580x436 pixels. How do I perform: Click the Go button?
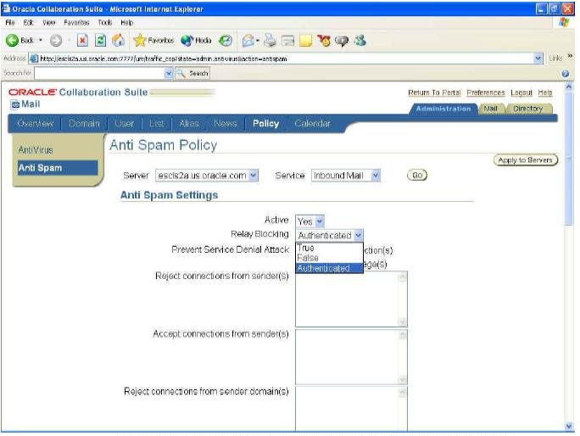[x=417, y=175]
